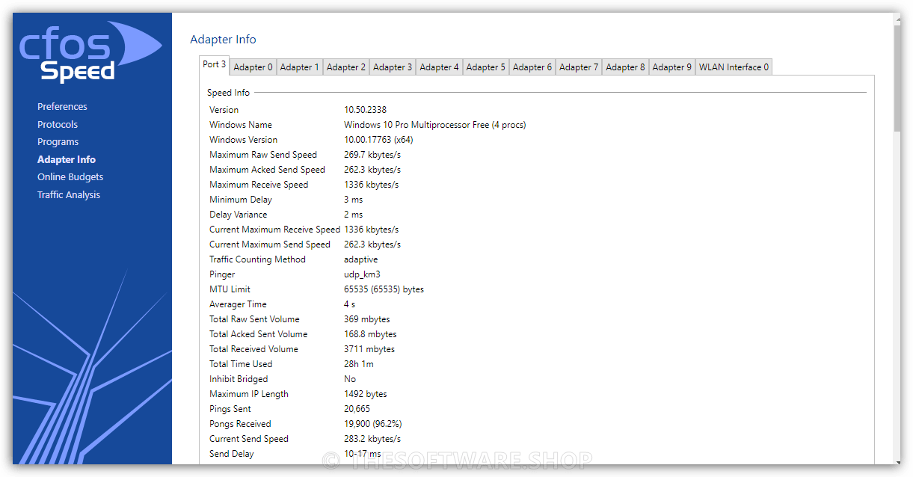Open the WLAN Interface 0 tab
Screen dimensions: 913x477
coord(734,67)
